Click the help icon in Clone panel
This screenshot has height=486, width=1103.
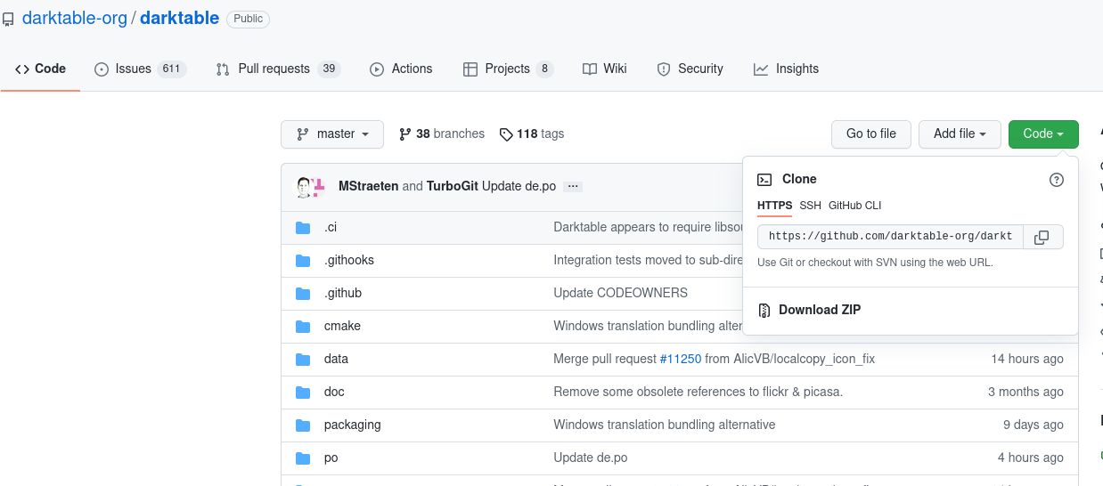click(1057, 180)
